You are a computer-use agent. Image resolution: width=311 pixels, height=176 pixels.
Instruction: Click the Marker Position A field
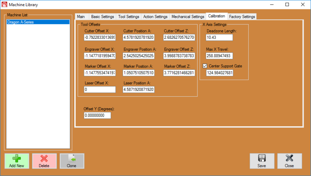point(139,73)
